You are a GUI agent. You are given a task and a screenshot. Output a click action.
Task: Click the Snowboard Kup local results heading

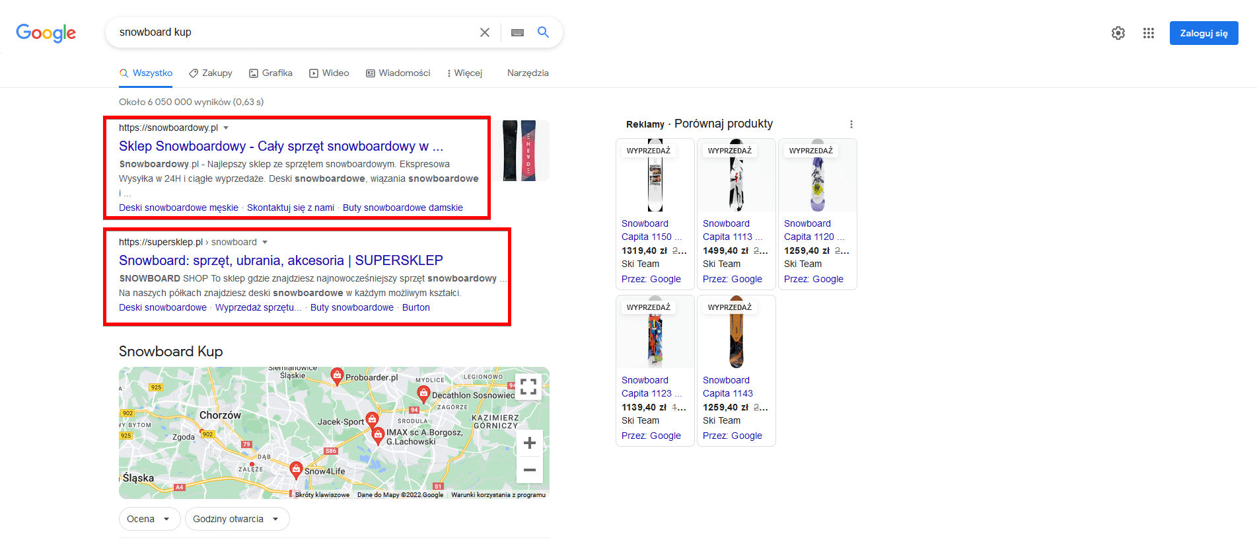[x=171, y=352]
